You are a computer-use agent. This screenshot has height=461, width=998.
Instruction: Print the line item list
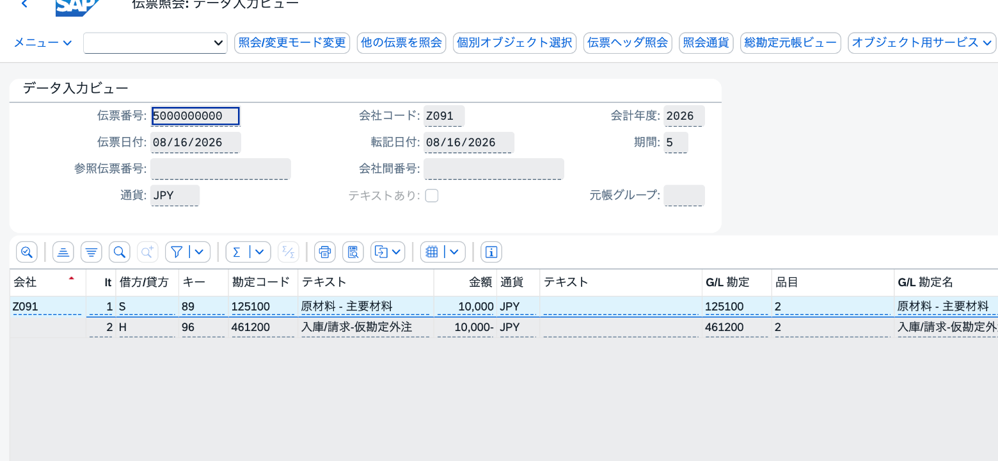[x=325, y=252]
